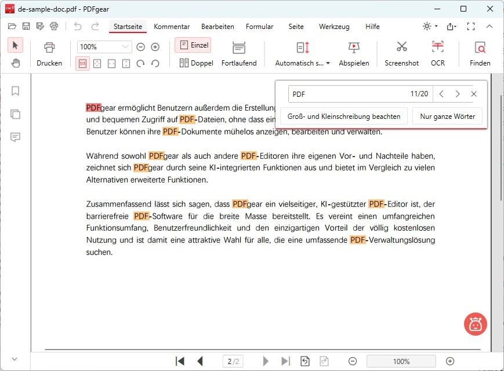Viewport: 504px width, 371px height.
Task: Open the share dropdown
Action: tap(452, 27)
